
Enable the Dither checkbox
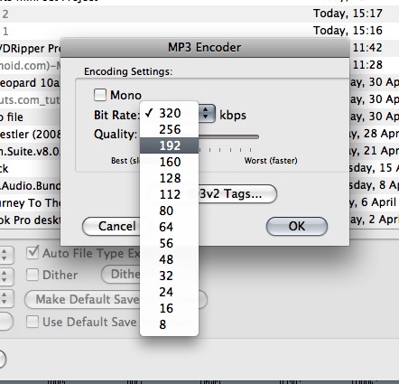[32, 275]
